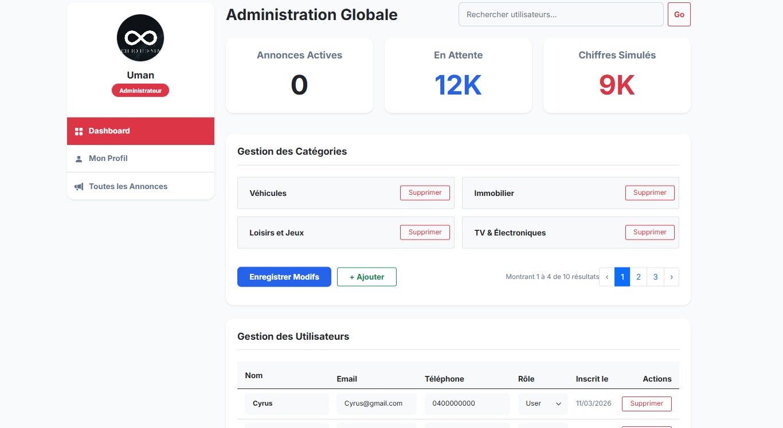Open the User role dropdown for Cyrus
Viewport: 783px width, 428px height.
pos(543,403)
